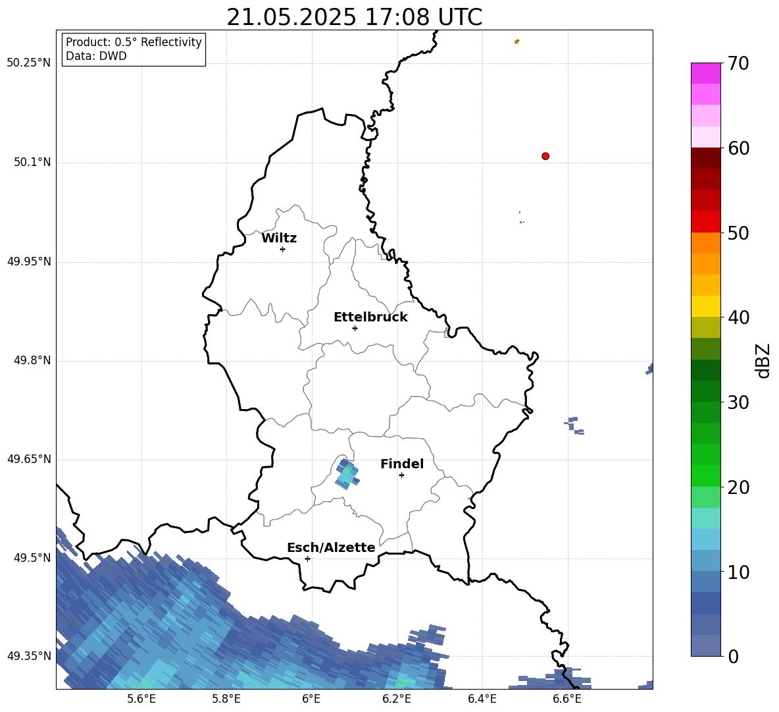Click the colorbar 60 tick label
779x712 pixels.
(738, 148)
